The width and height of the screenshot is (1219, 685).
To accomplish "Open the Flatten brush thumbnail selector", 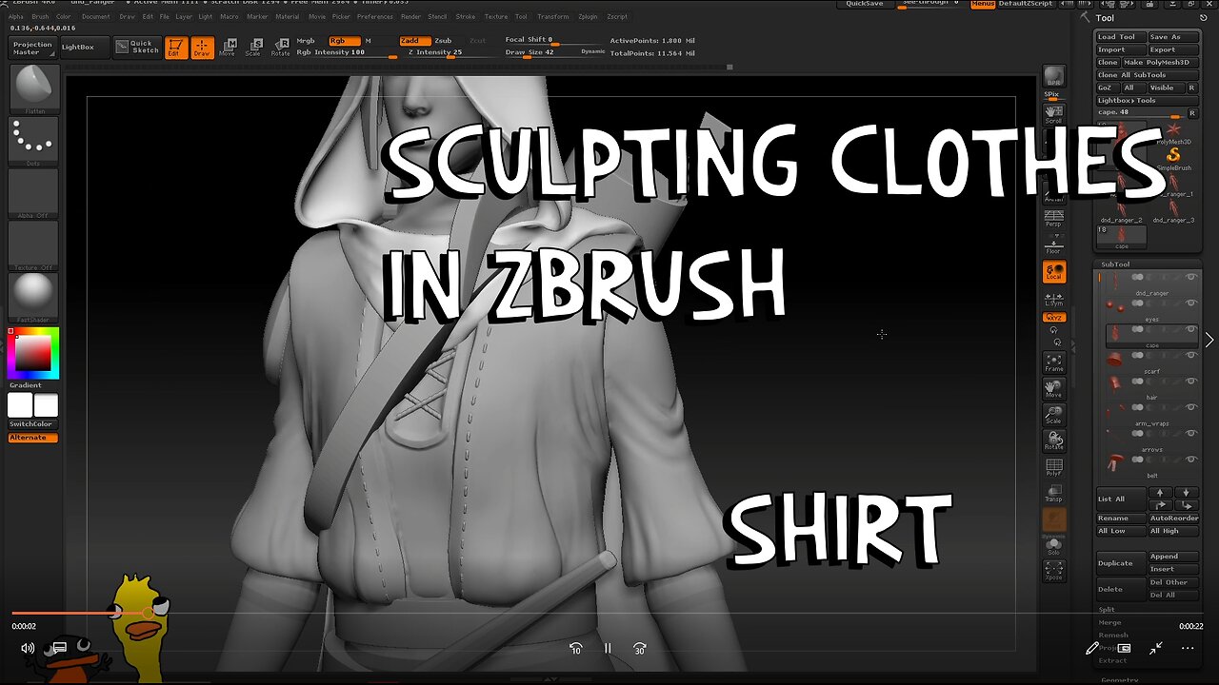I will tap(33, 88).
